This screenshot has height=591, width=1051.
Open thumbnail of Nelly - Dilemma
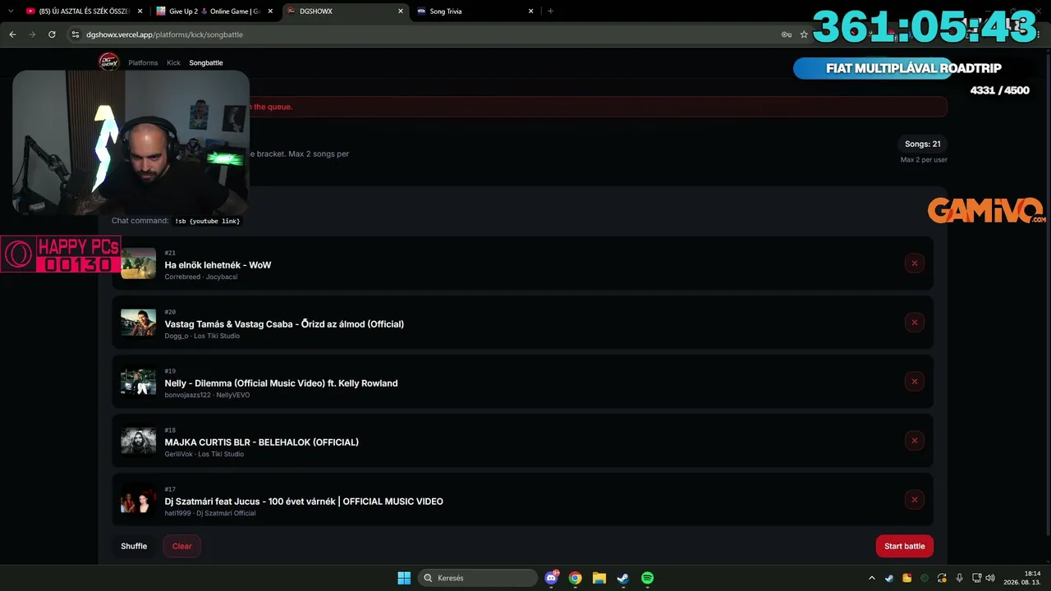(x=138, y=382)
